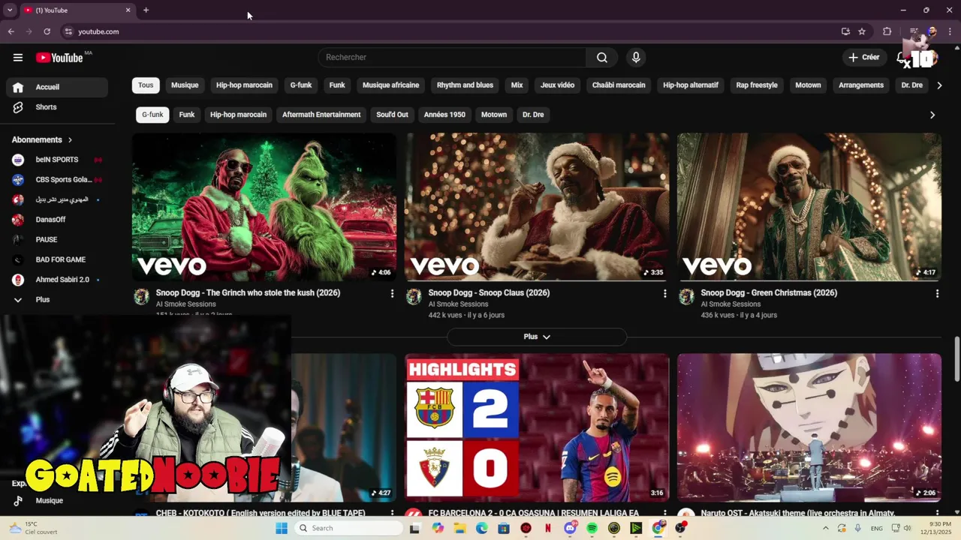Select the Jeux vidéo chip
The width and height of the screenshot is (961, 540).
tap(557, 85)
